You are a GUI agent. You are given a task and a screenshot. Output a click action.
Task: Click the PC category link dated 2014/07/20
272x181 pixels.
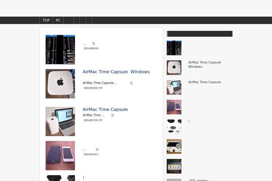pyautogui.click(x=101, y=88)
